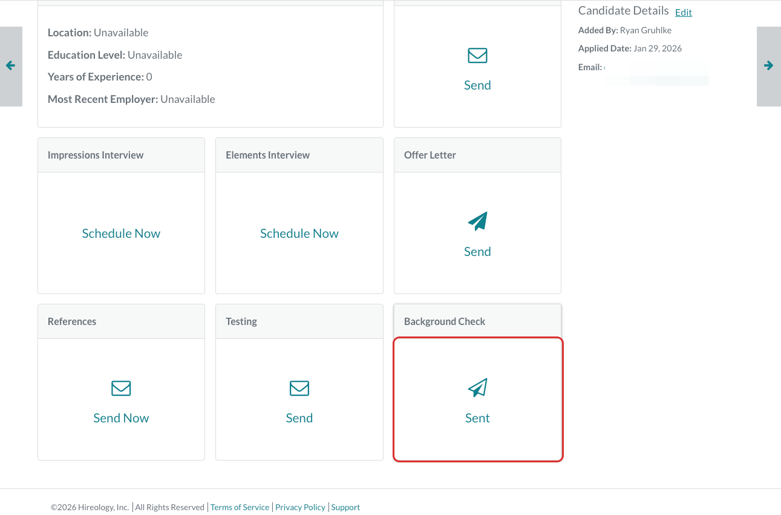Click envelope icon in top Send card
The image size is (781, 515).
[477, 56]
